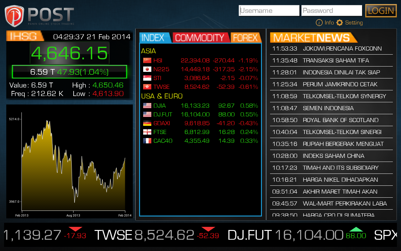Click the timestamp 04:29:37 21 Feb 2014
401x251 pixels.
[x=92, y=37]
